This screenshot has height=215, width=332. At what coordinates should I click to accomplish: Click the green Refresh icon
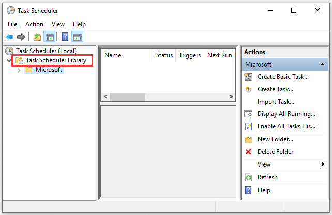(248, 177)
